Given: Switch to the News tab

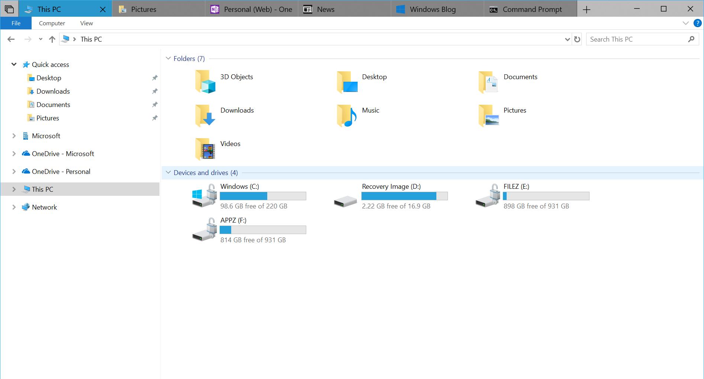Looking at the screenshot, I should (x=345, y=9).
